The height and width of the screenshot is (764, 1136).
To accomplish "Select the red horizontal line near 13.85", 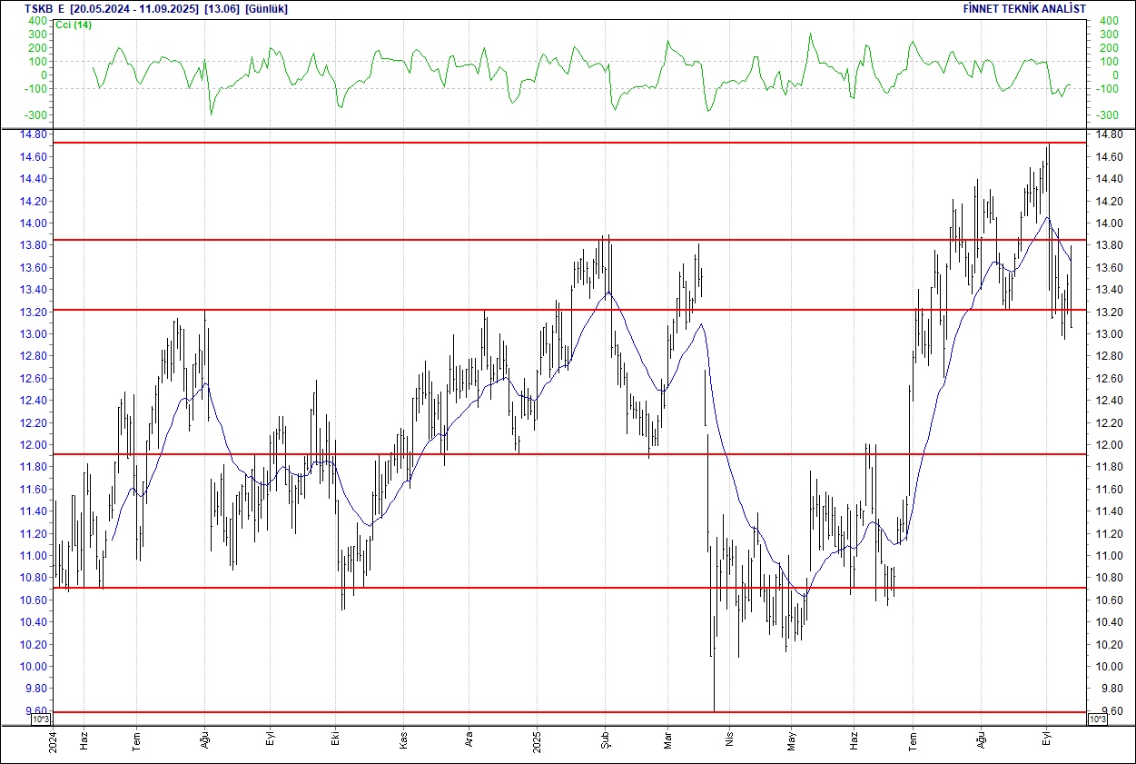I will click(x=570, y=240).
